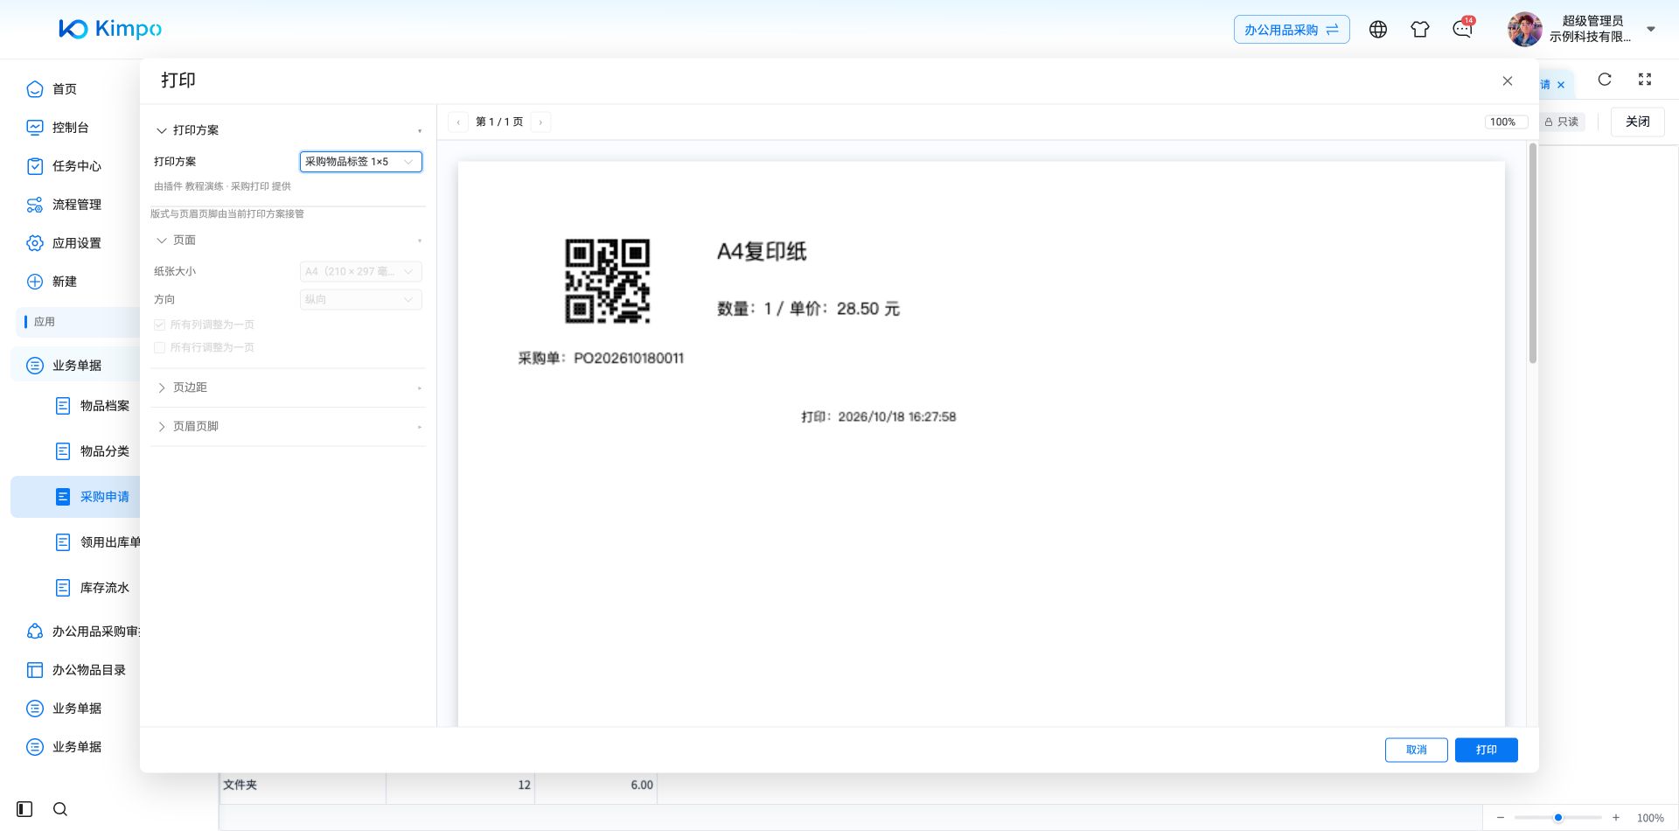
Task: Click the search icon at sidebar bottom
Action: (x=60, y=809)
